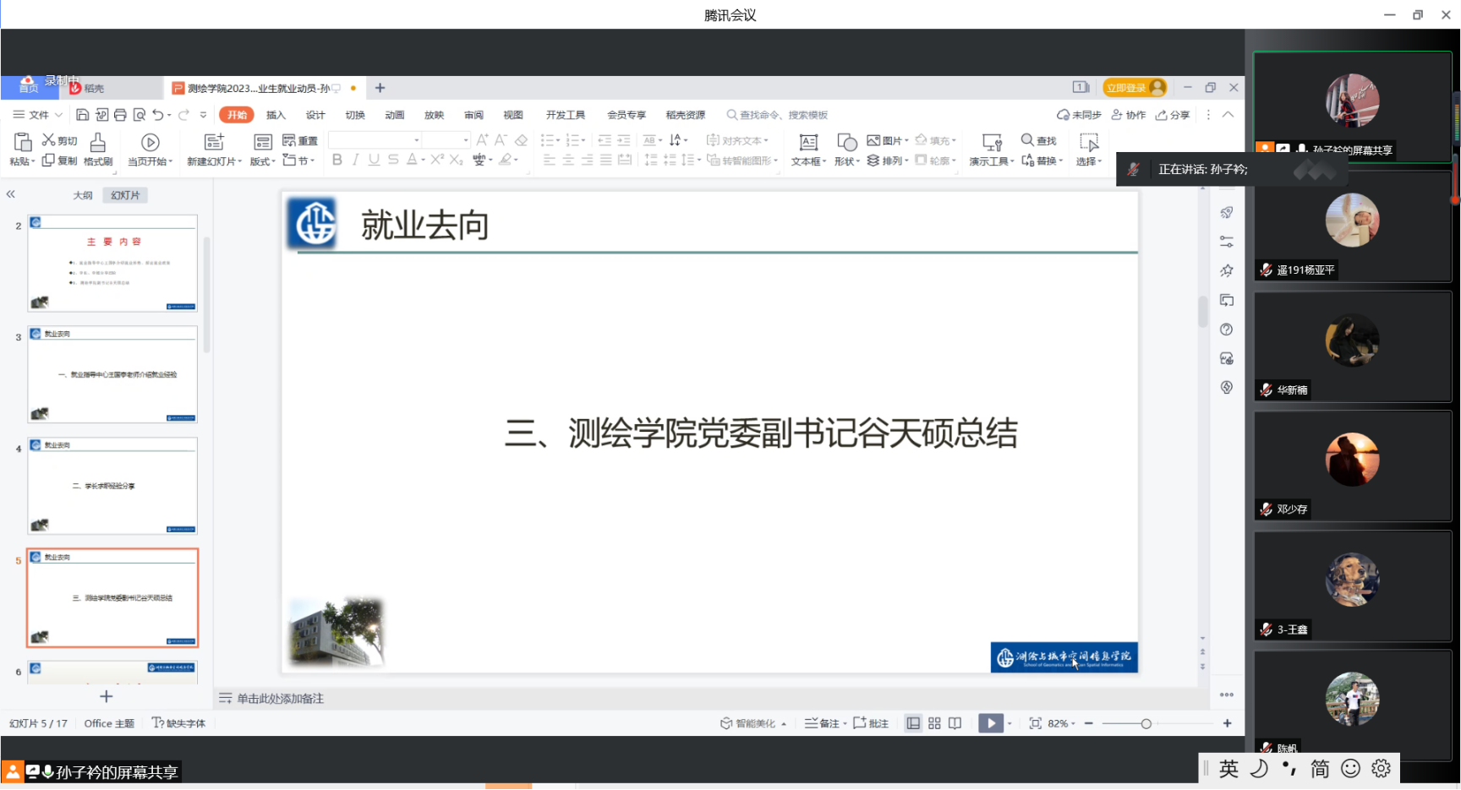Image resolution: width=1461 pixels, height=790 pixels.
Task: Click the print icon in quick access toolbar
Action: point(120,115)
